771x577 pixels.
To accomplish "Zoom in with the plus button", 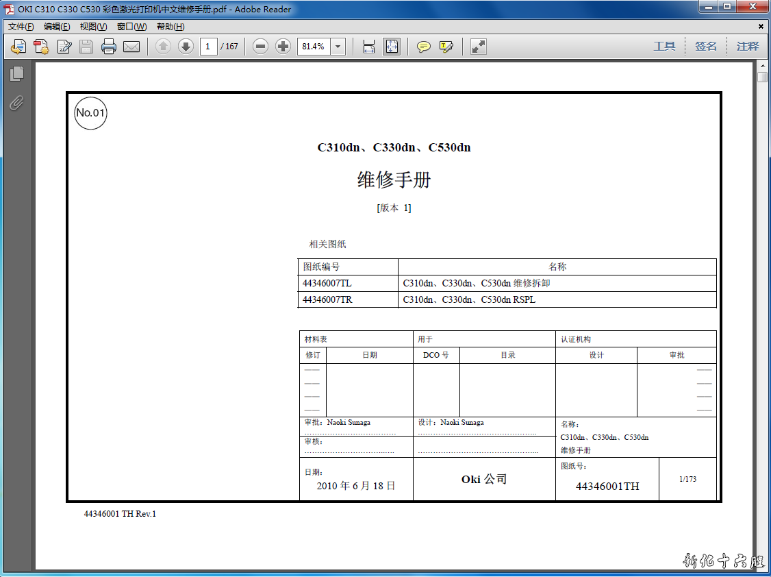I will [283, 47].
